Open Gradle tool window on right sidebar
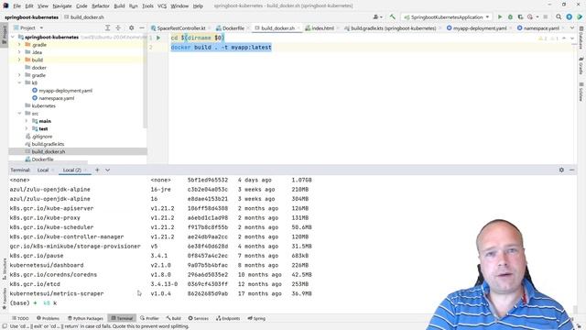 (581, 66)
